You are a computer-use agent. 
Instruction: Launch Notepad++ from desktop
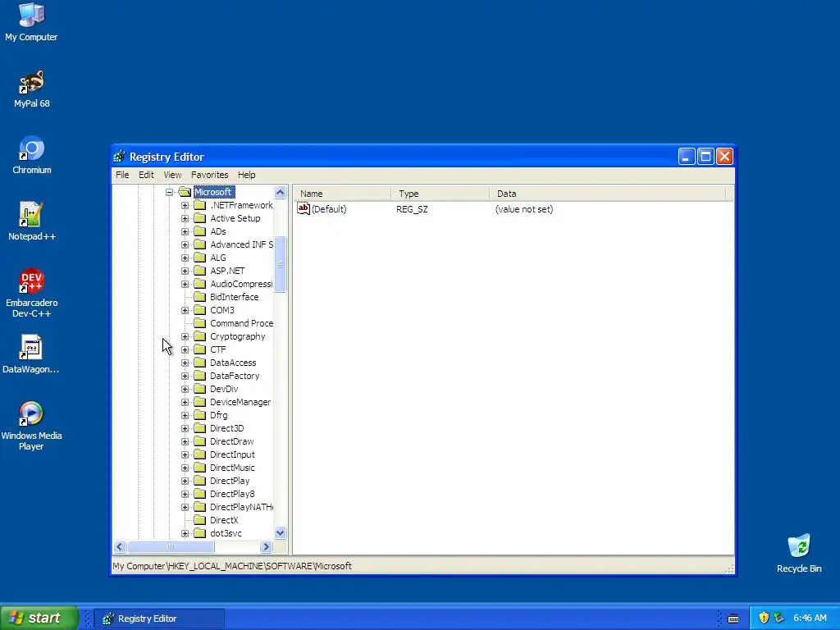click(31, 221)
